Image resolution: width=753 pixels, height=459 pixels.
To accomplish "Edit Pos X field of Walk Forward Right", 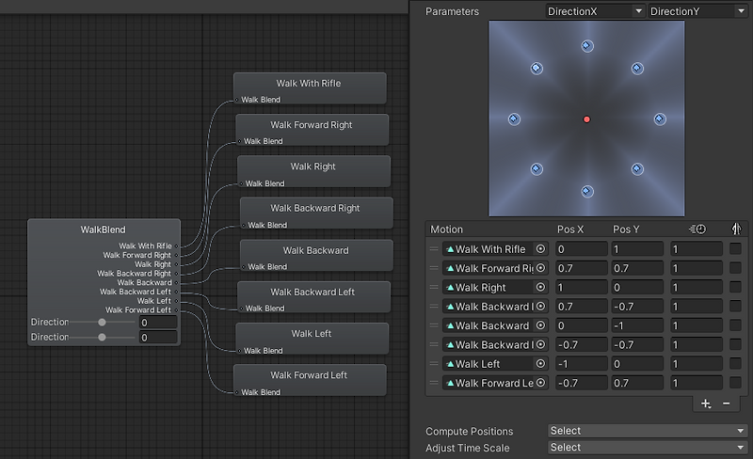I will click(x=582, y=268).
